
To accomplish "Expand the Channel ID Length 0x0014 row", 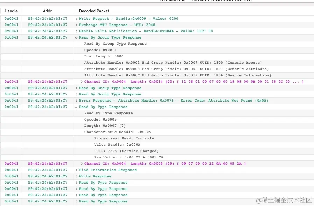I will (x=82, y=82).
